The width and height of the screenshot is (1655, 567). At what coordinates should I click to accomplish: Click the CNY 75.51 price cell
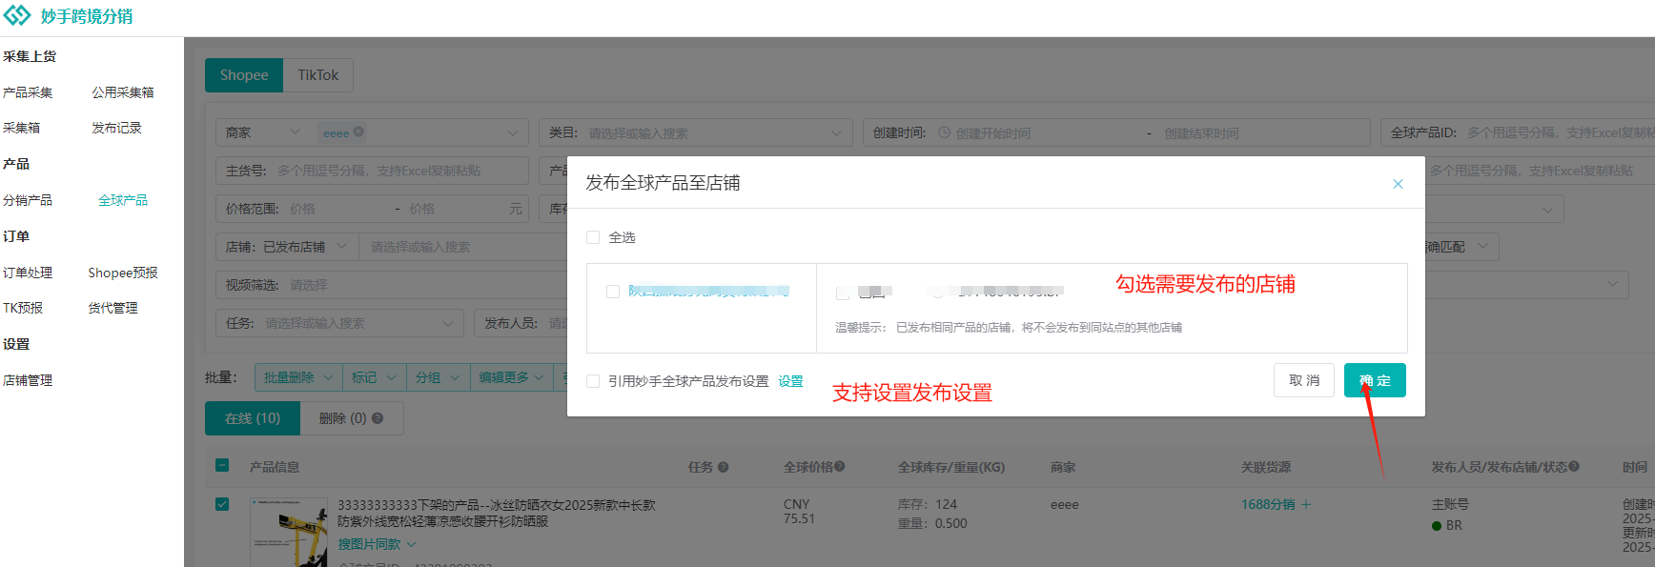tap(799, 512)
